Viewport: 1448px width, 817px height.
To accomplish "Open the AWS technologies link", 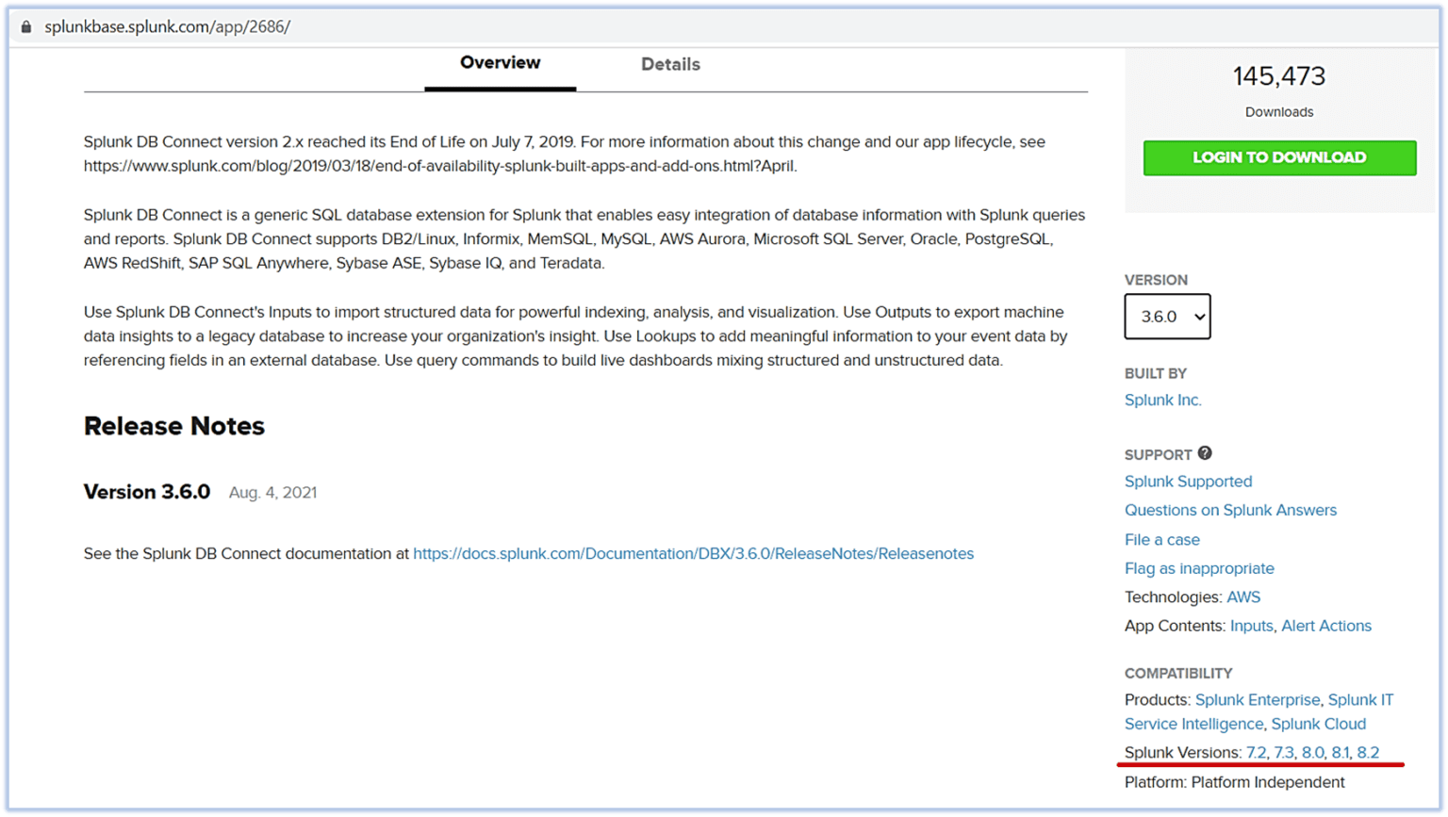I will [1243, 596].
